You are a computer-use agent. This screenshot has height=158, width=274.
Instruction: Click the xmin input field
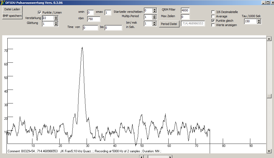click(90, 12)
